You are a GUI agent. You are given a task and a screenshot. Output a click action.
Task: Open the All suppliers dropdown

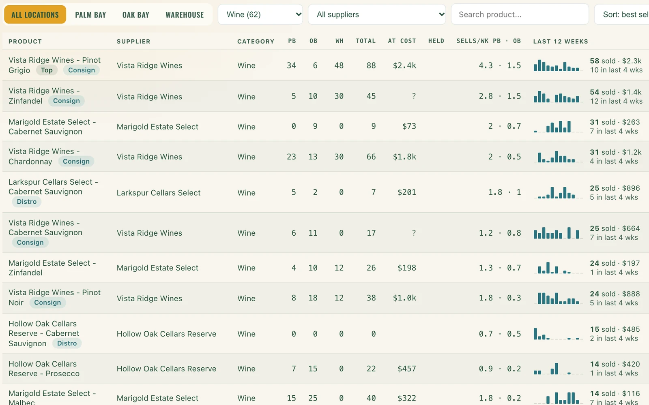pos(377,15)
